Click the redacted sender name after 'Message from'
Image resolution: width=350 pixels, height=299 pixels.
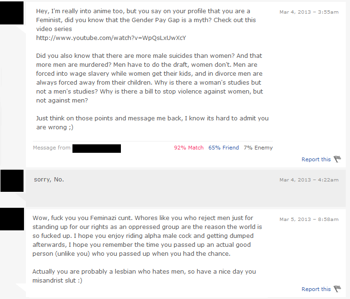point(96,149)
